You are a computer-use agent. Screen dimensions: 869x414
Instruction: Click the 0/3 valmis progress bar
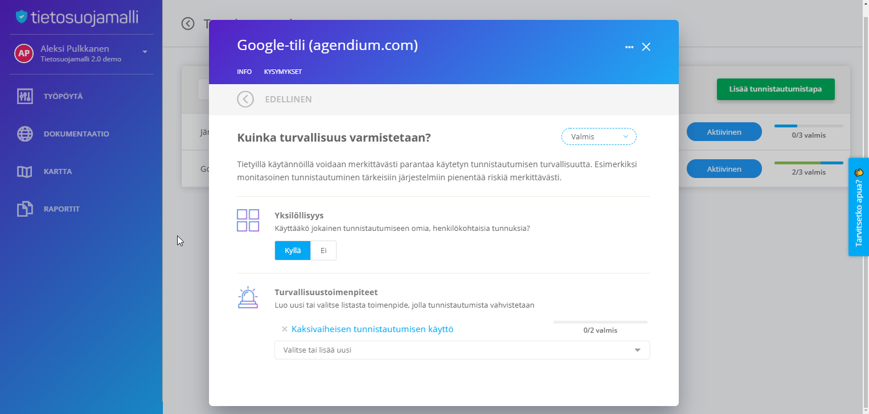coord(809,126)
